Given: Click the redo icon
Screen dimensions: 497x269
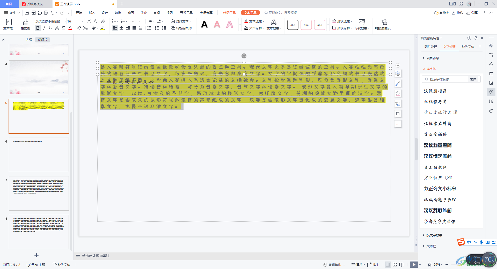Looking at the screenshot, I should 62,13.
